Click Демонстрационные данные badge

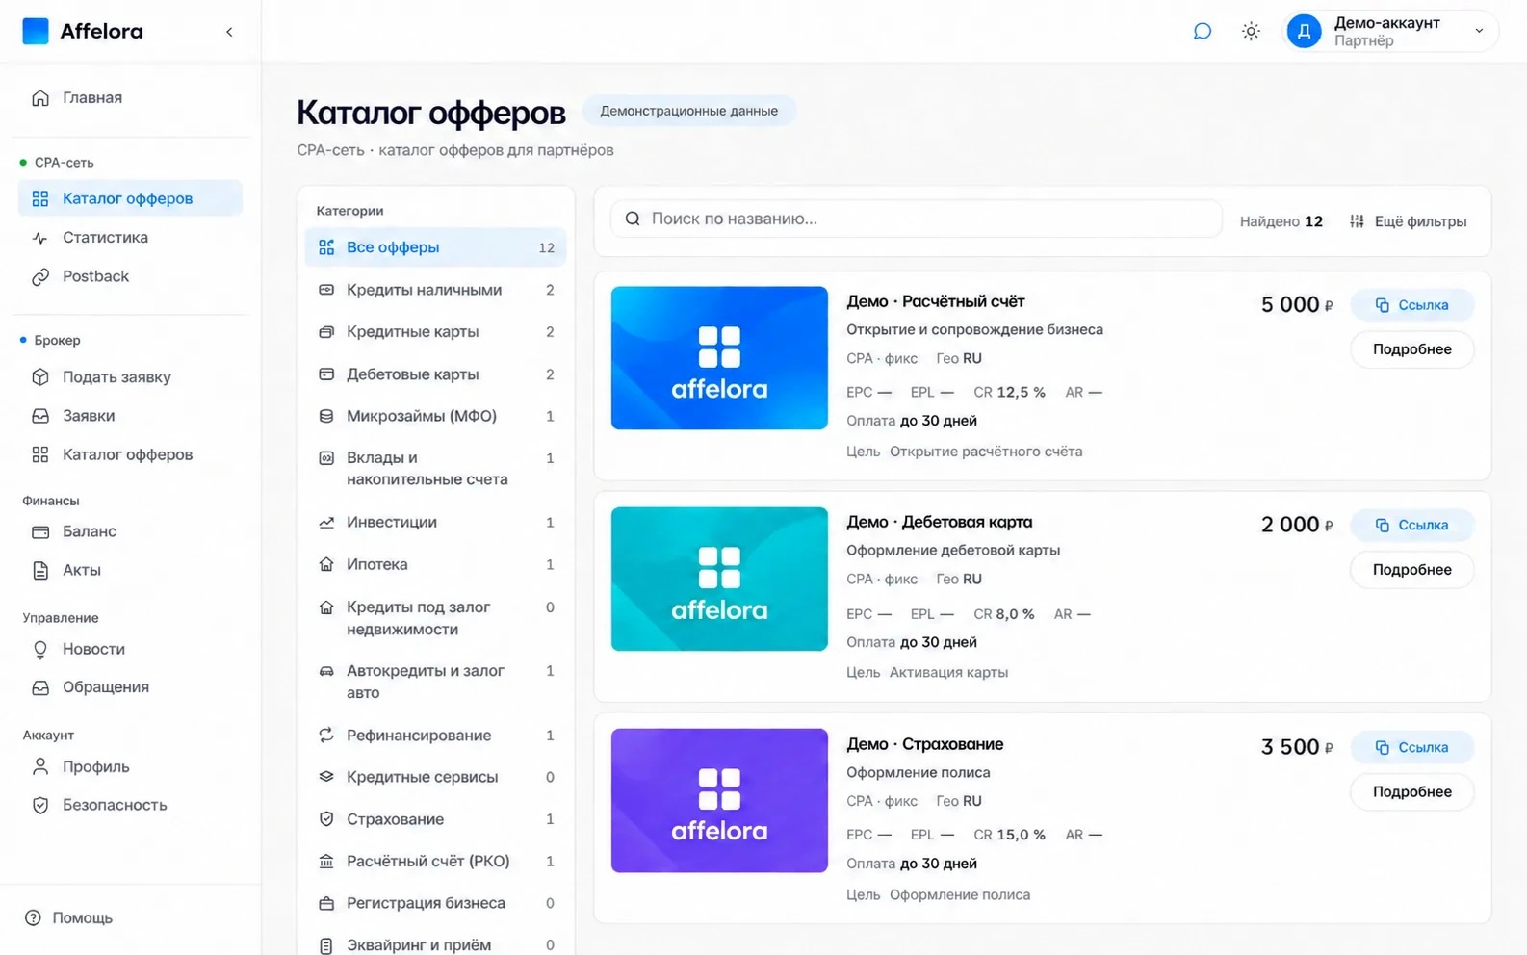coord(688,111)
